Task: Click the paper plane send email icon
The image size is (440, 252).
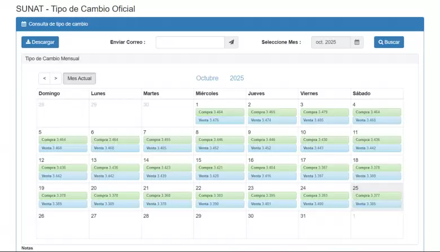Action: click(x=231, y=42)
